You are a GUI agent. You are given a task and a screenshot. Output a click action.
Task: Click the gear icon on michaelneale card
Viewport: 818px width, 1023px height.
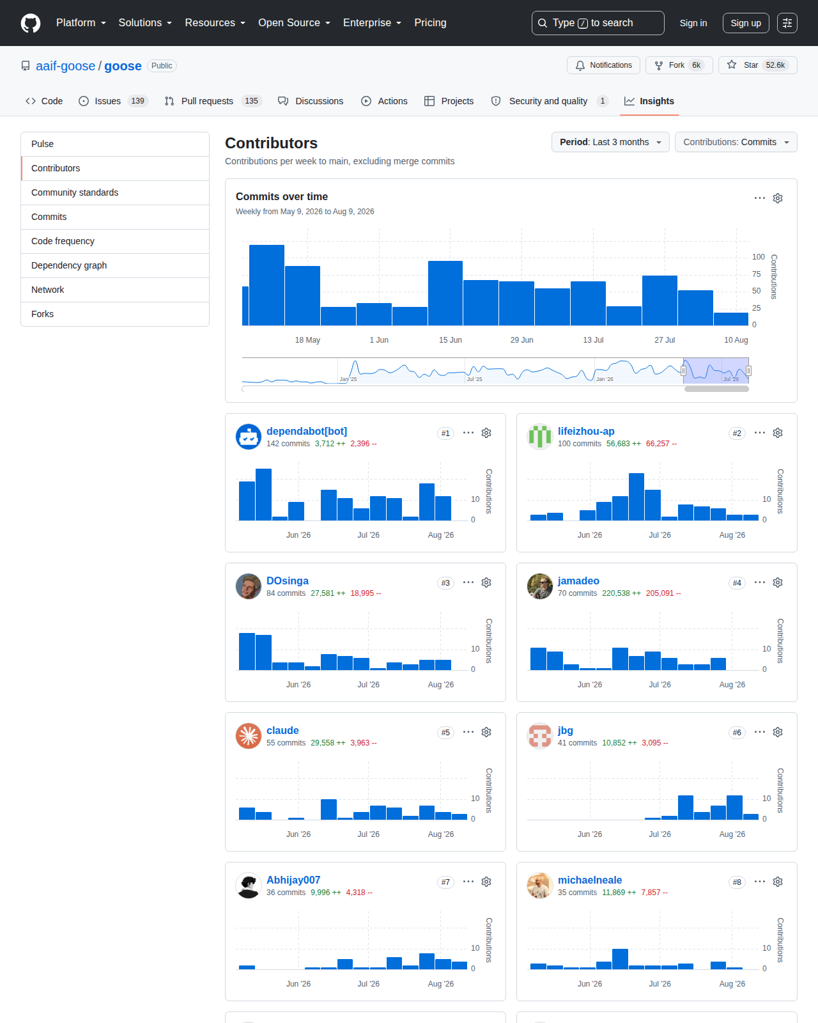778,882
